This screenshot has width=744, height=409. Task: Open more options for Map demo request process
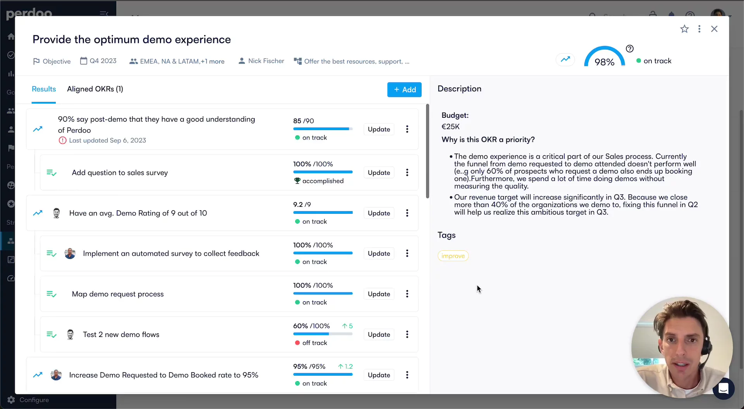click(407, 294)
